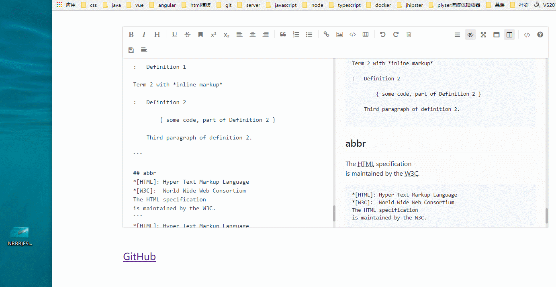This screenshot has width=556, height=287.
Task: Insert a block quote
Action: pos(283,35)
